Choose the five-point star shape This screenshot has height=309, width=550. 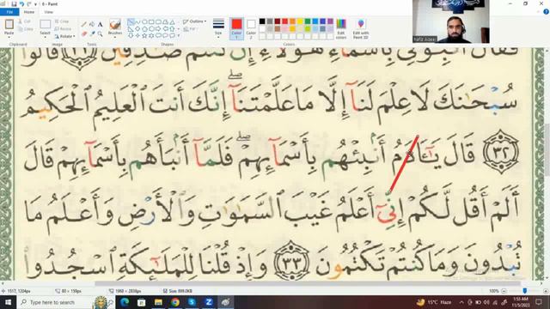pyautogui.click(x=144, y=35)
